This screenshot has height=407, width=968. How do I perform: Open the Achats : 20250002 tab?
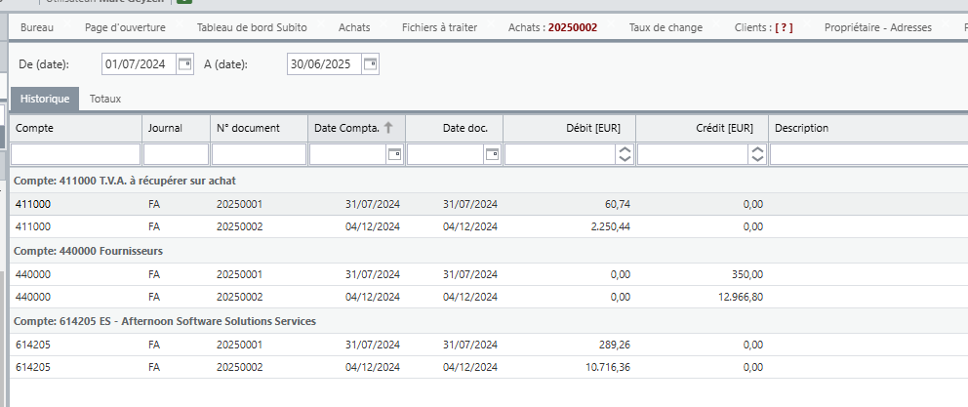pyautogui.click(x=552, y=27)
